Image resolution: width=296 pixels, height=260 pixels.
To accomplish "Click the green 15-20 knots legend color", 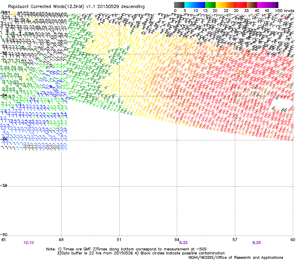I will pyautogui.click(x=210, y=5).
